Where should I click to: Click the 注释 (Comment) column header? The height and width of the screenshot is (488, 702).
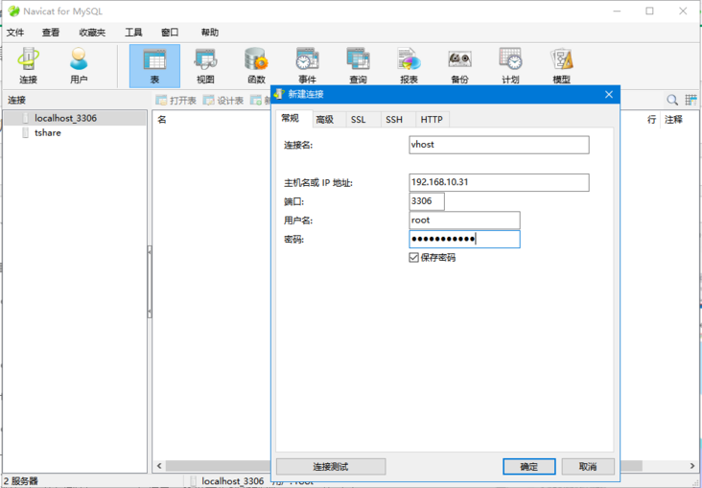coord(673,119)
